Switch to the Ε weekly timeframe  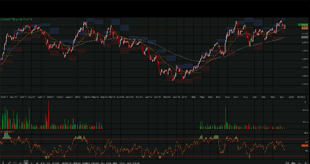[32, 162]
